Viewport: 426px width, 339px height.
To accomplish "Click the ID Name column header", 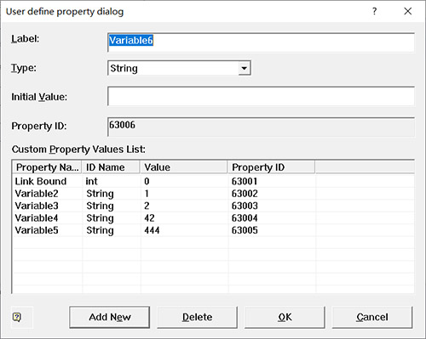I will coord(111,167).
